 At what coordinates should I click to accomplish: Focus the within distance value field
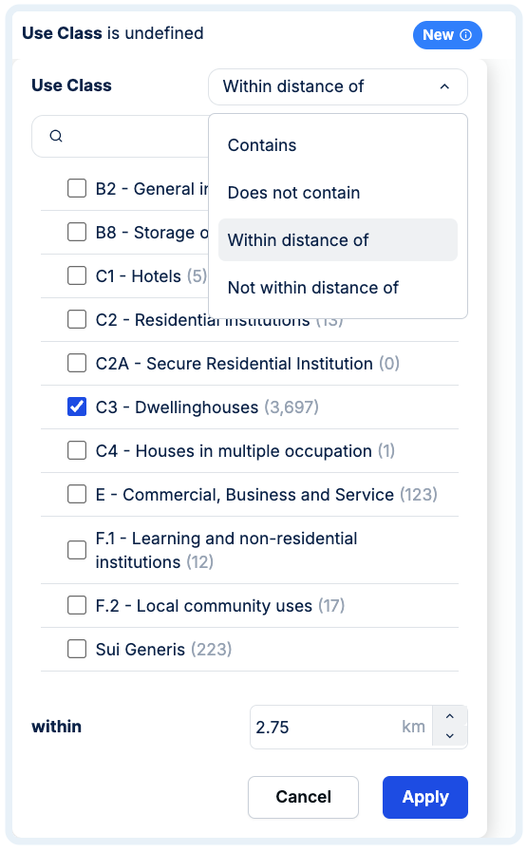pyautogui.click(x=341, y=727)
